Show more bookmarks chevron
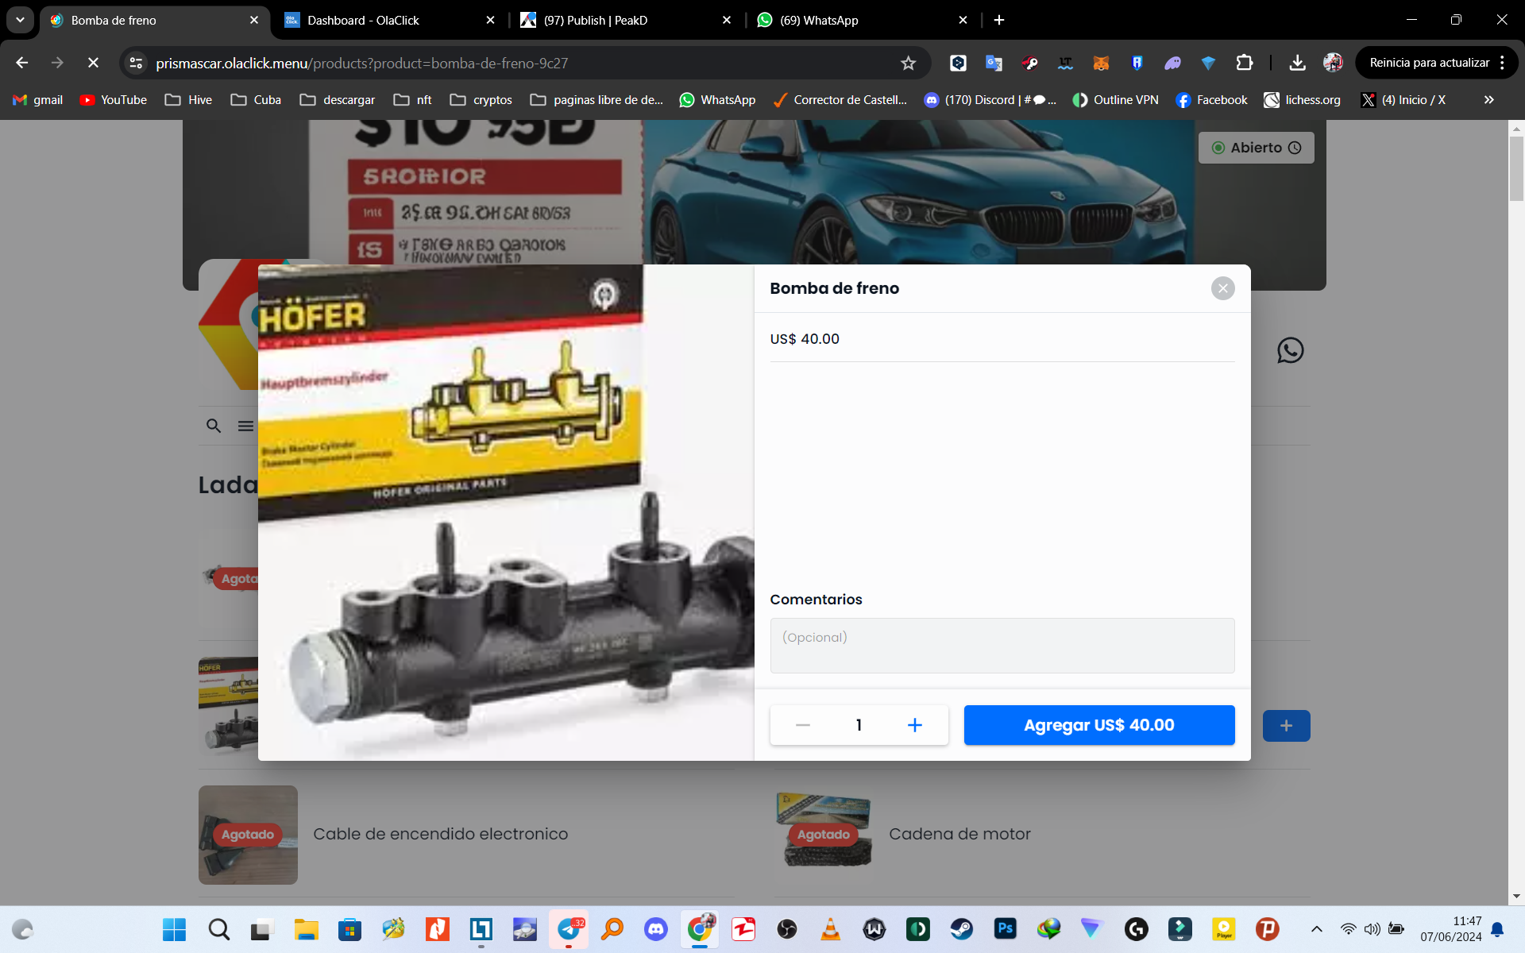 click(x=1488, y=100)
